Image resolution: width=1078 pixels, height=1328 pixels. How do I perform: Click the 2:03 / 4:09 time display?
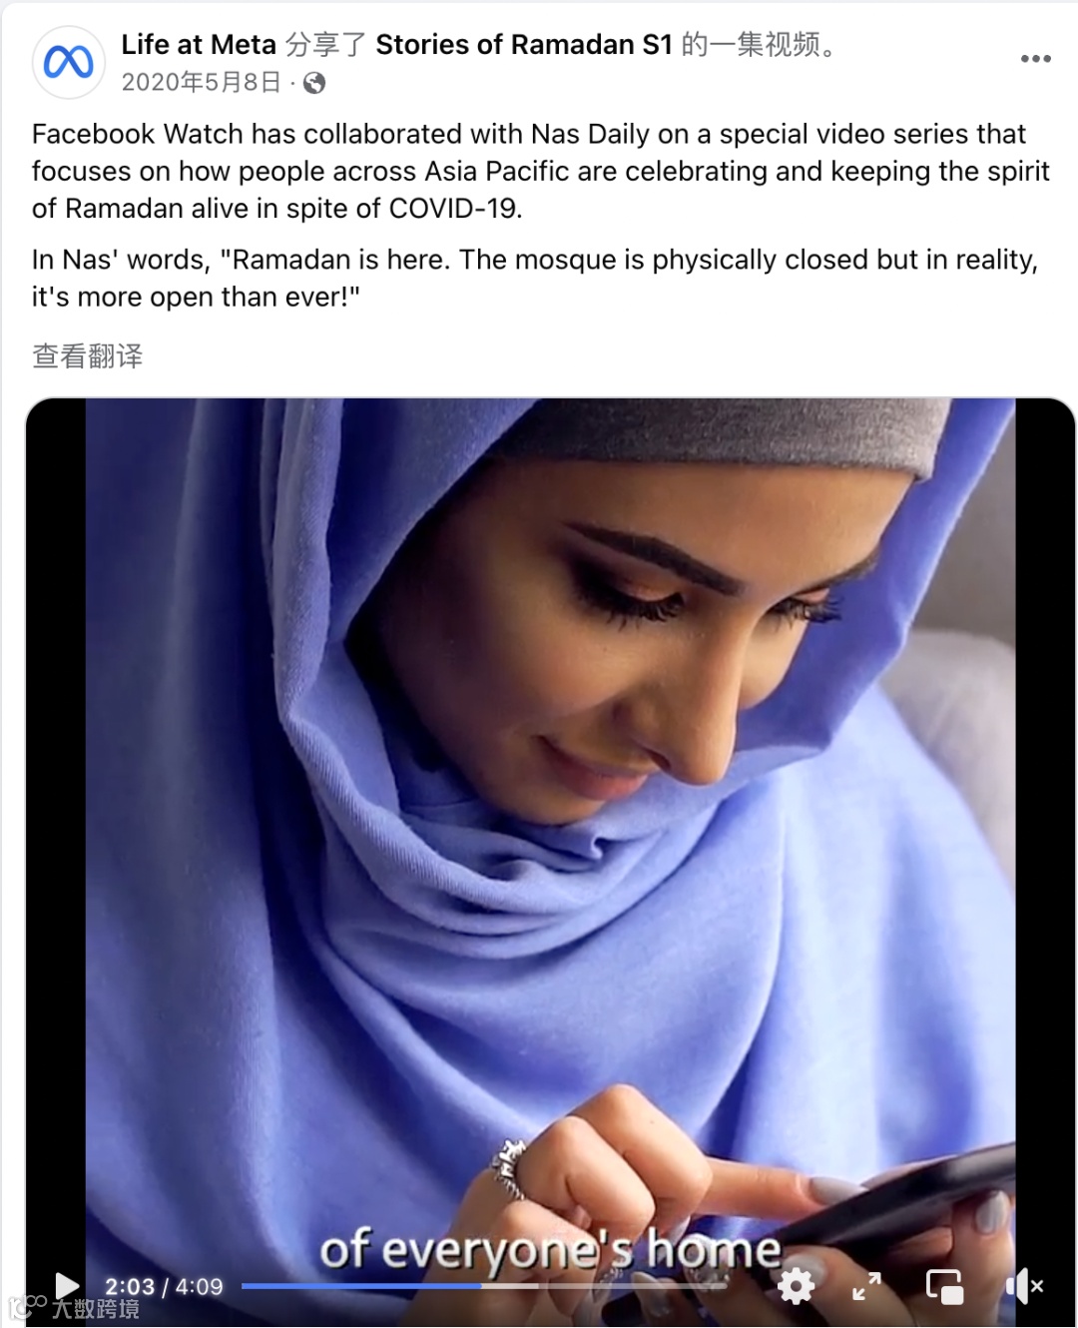pos(164,1286)
